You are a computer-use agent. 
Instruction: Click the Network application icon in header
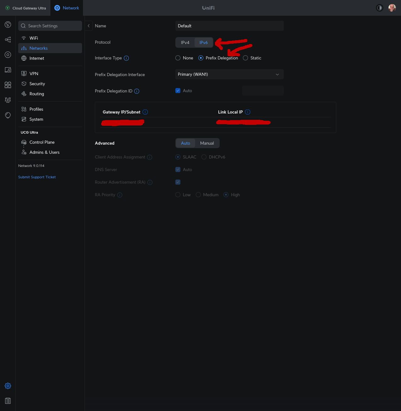pyautogui.click(x=57, y=8)
